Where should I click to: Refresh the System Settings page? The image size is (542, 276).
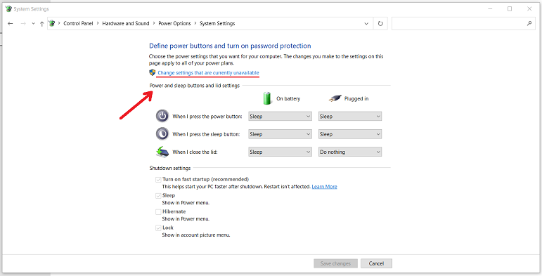(380, 23)
